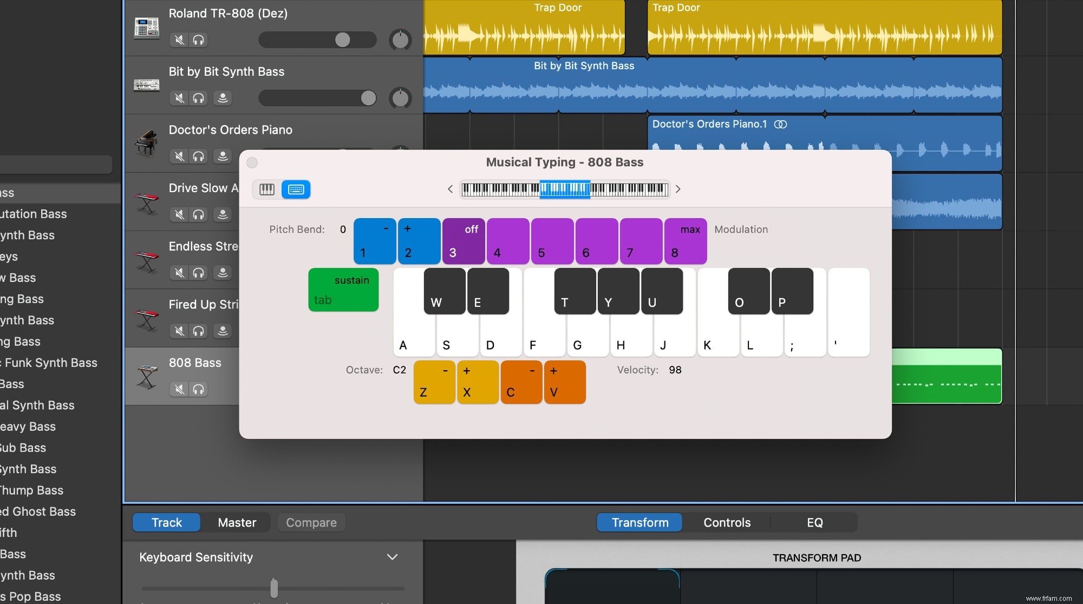
Task: Click the volume slider of Bit by Bit Synth Bass
Action: [317, 98]
